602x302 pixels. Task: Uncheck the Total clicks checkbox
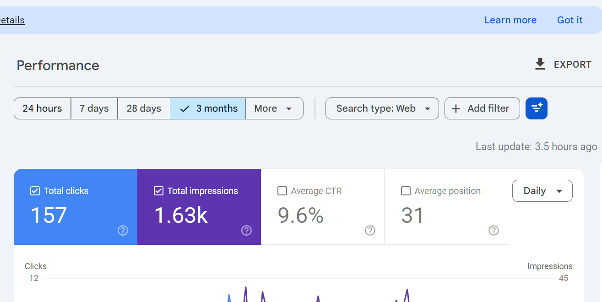pyautogui.click(x=35, y=191)
